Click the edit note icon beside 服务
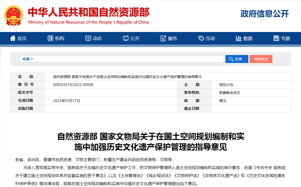The image size is (301, 187). 163,38
